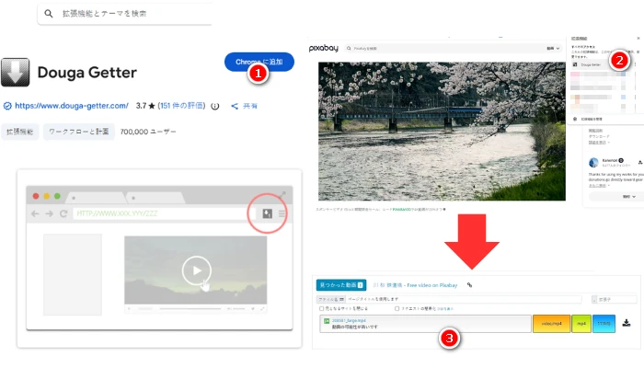This screenshot has height=368, width=644.
Task: Click the '3.7' star rating text
Action: tap(145, 106)
